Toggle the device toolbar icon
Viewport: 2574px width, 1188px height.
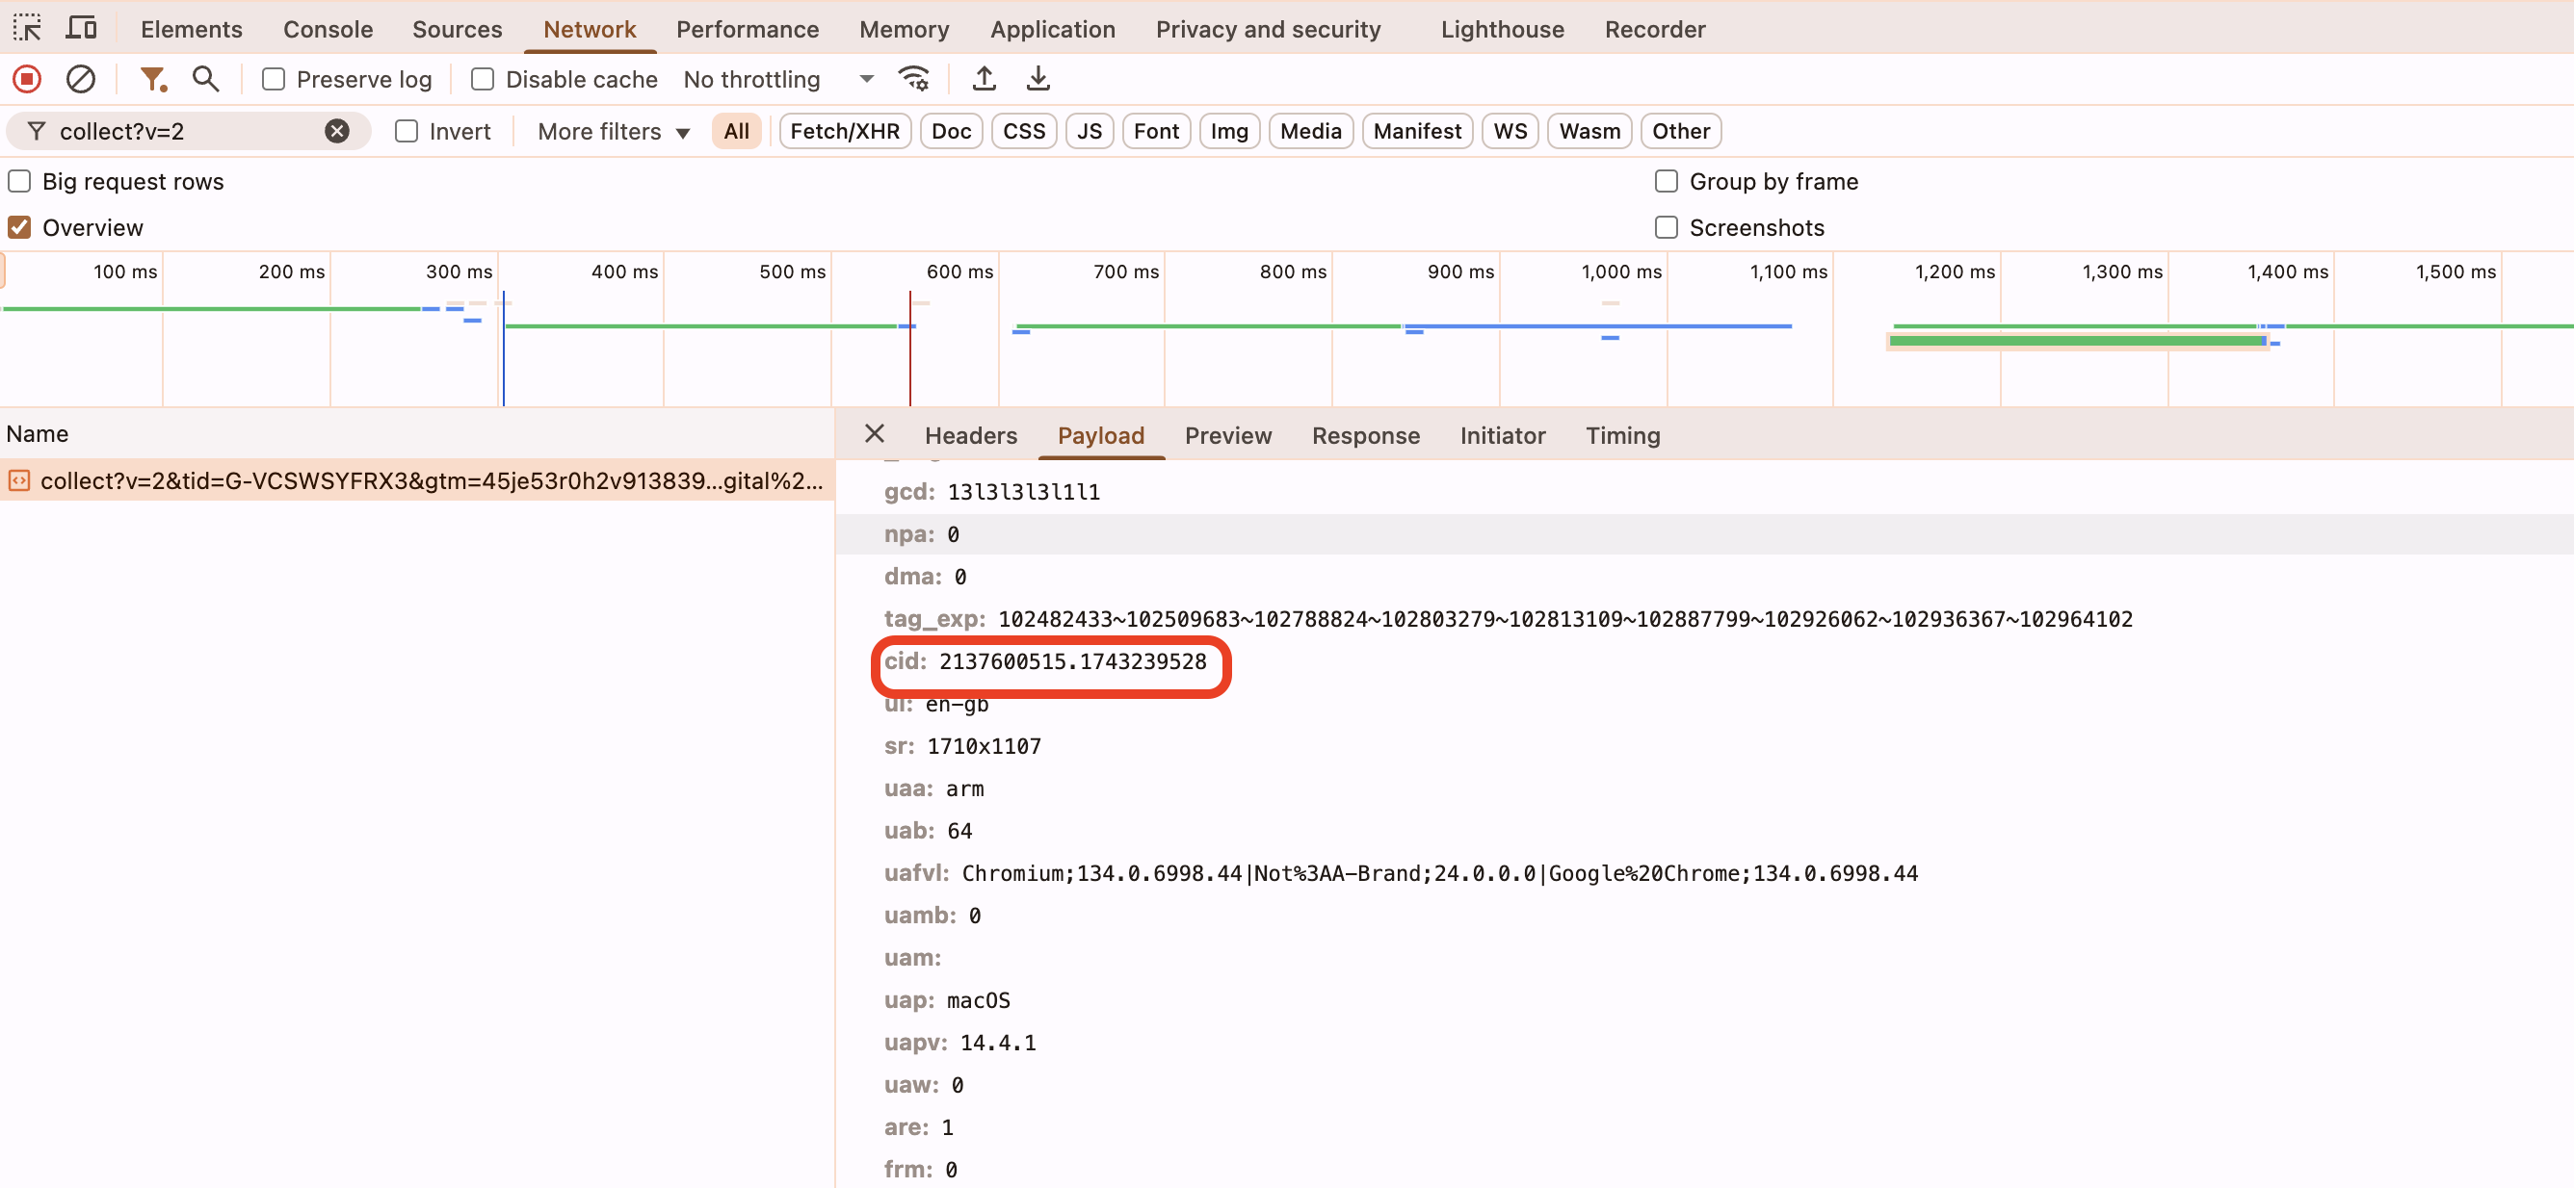pos(81,28)
